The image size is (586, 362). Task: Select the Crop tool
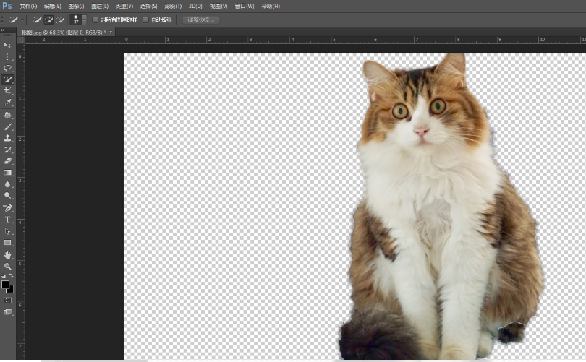[8, 91]
